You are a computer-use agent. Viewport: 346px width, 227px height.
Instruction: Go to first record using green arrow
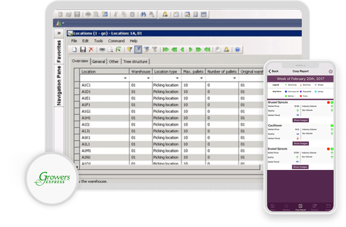click(x=165, y=50)
